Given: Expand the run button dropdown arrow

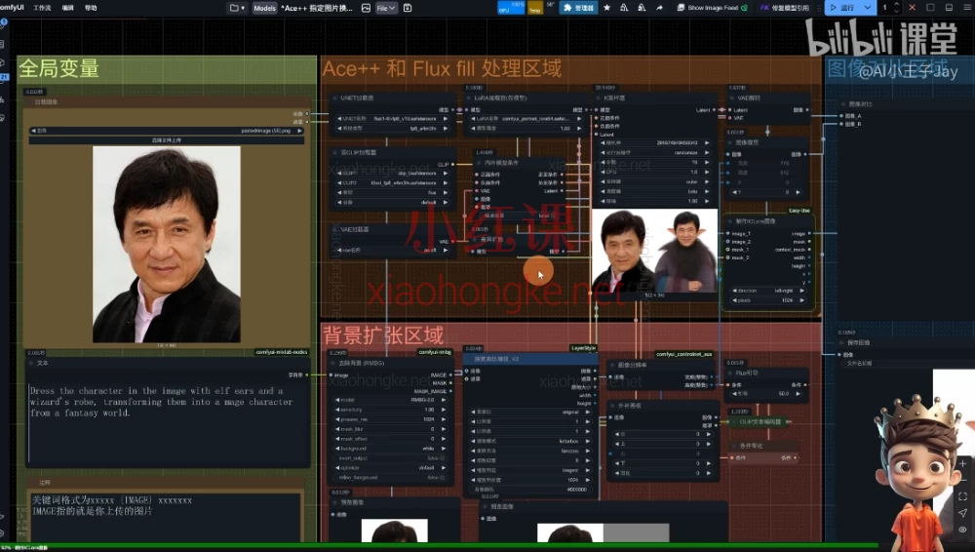Looking at the screenshot, I should (x=869, y=7).
